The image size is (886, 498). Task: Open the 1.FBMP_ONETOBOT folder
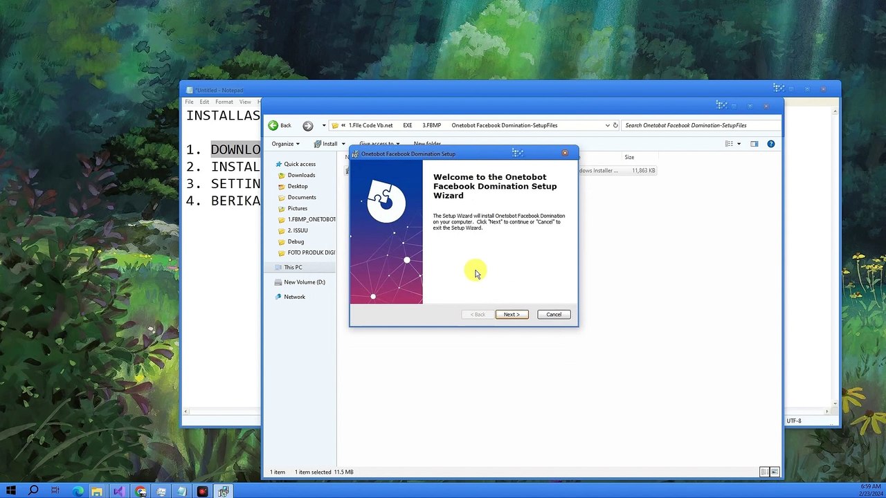tap(311, 219)
